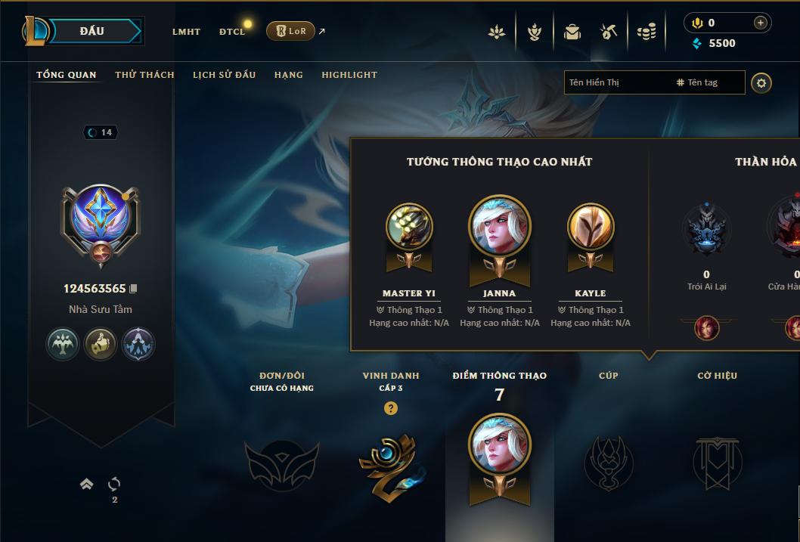This screenshot has height=542, width=800.
Task: Click the Vinh Danh help question mark
Action: pos(391,408)
